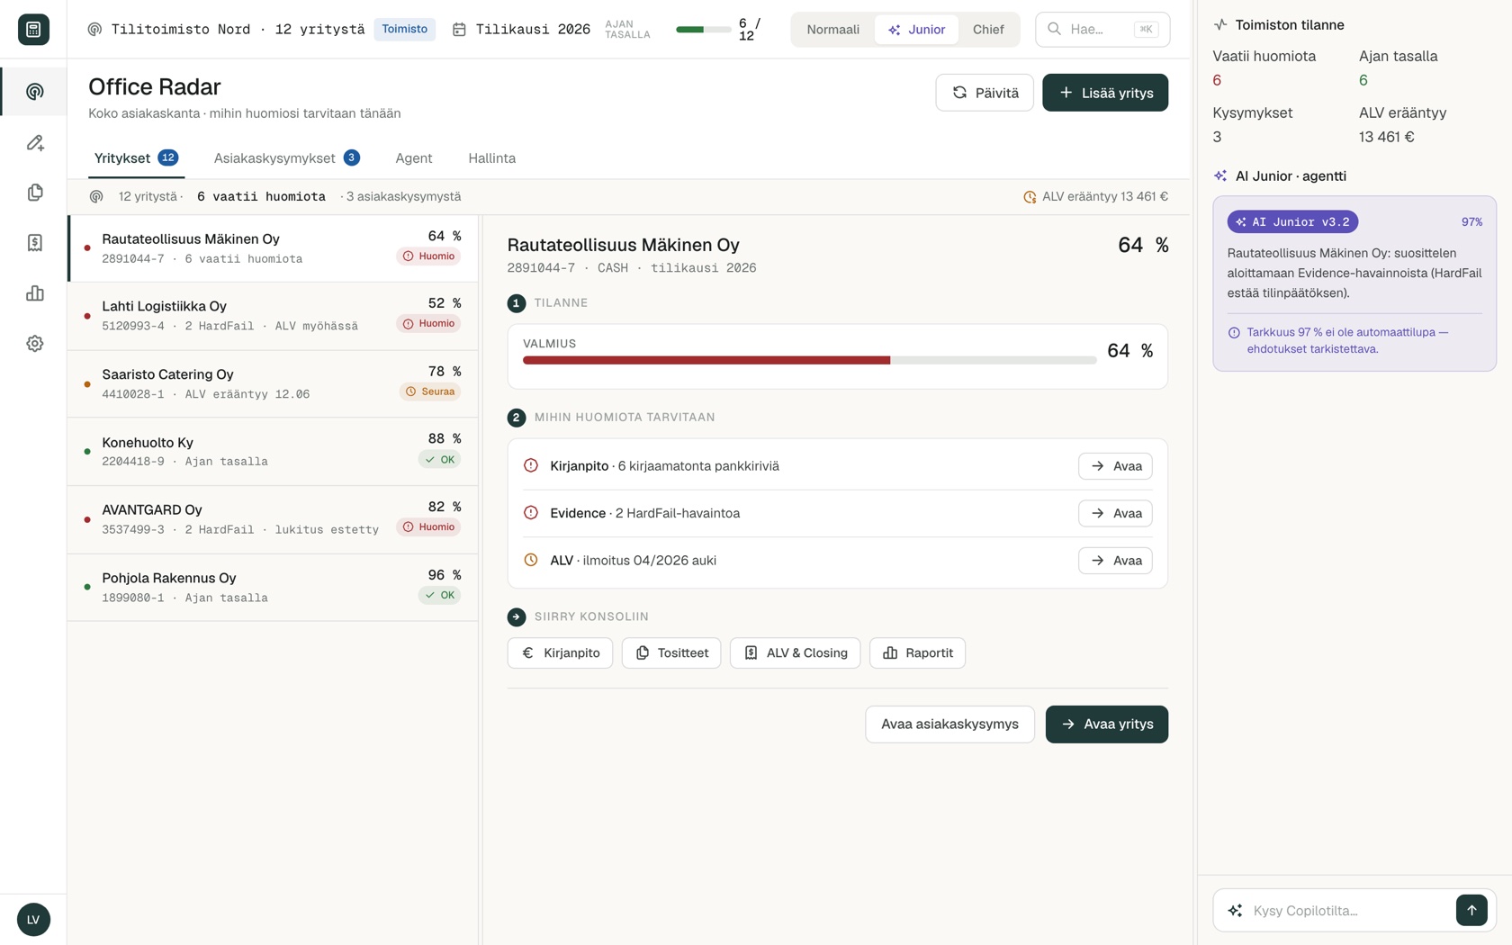Viewport: 1512px width, 945px height.
Task: Open Evidence item with Avaa button
Action: coord(1115,513)
